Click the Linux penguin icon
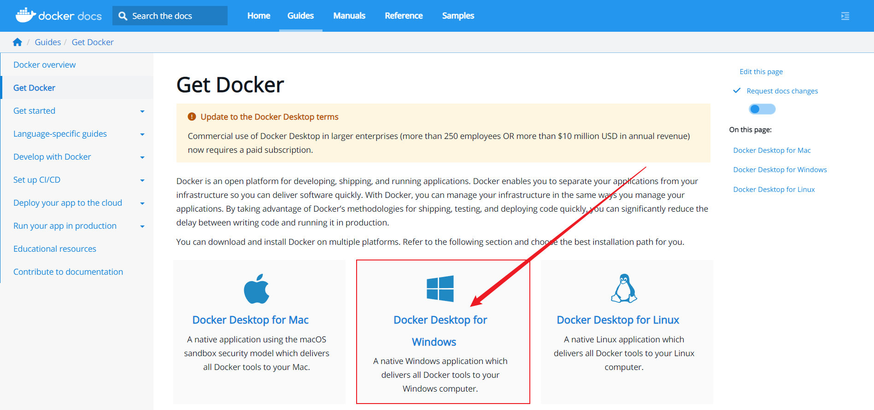 (x=624, y=289)
